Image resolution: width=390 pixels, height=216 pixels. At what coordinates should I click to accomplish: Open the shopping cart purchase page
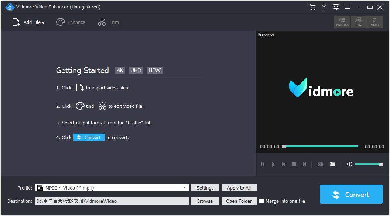coord(312,7)
